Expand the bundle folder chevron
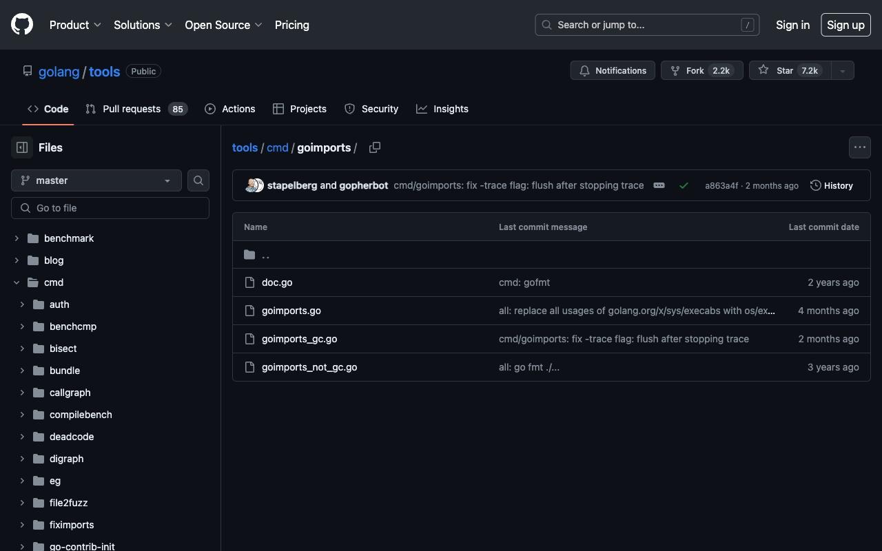 (22, 371)
